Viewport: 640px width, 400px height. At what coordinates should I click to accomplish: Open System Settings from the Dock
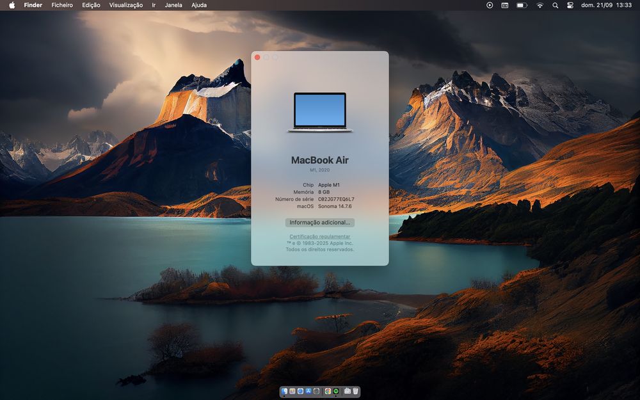pos(316,391)
